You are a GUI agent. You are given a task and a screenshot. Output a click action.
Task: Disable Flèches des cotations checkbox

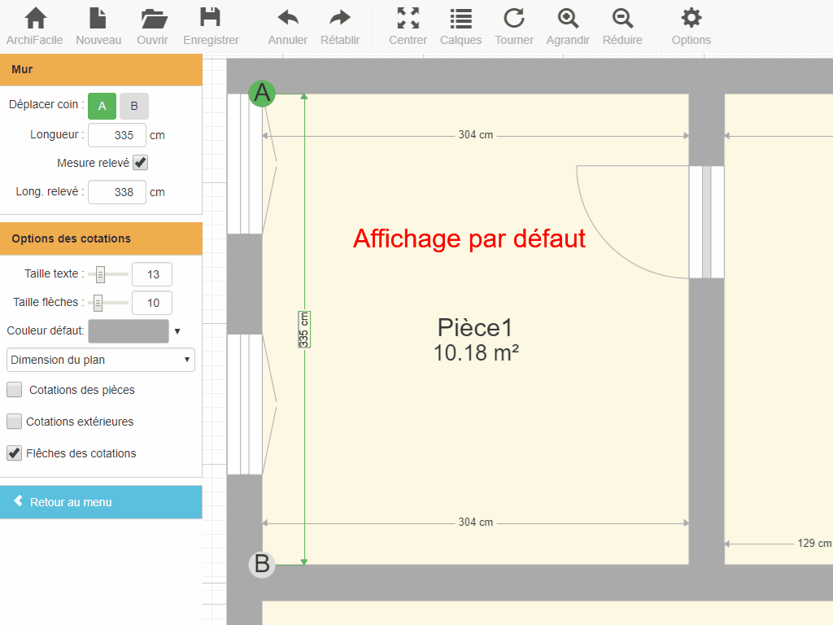point(15,453)
